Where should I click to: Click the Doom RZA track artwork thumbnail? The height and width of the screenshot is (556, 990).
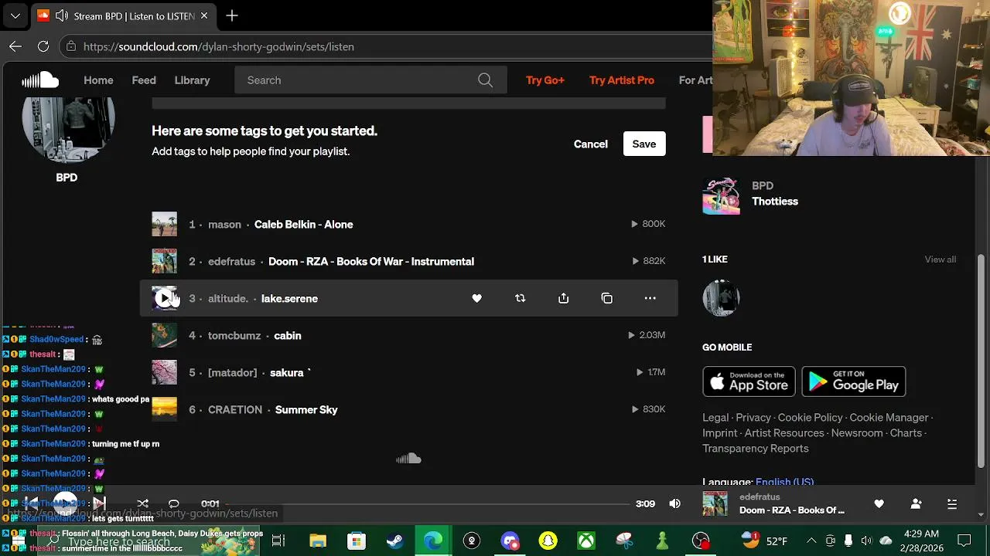[x=164, y=261]
